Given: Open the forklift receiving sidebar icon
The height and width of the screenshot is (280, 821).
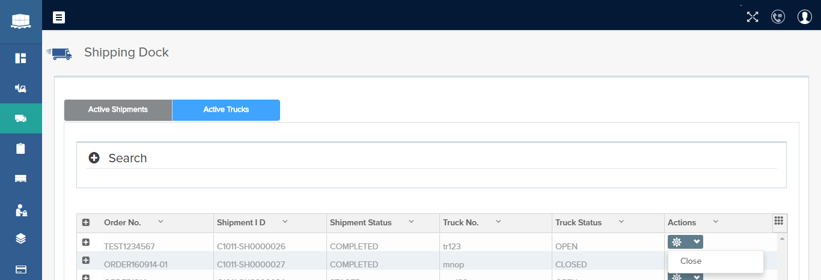Looking at the screenshot, I should pyautogui.click(x=20, y=88).
